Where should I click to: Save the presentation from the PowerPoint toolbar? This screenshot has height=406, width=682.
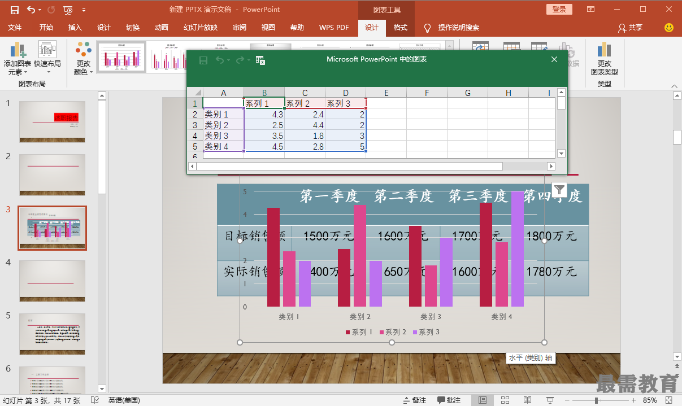point(15,10)
